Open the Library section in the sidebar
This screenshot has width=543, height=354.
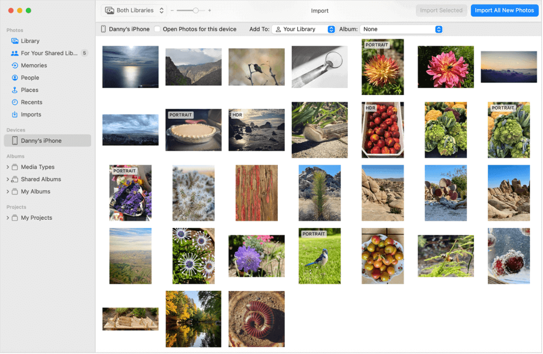click(31, 41)
